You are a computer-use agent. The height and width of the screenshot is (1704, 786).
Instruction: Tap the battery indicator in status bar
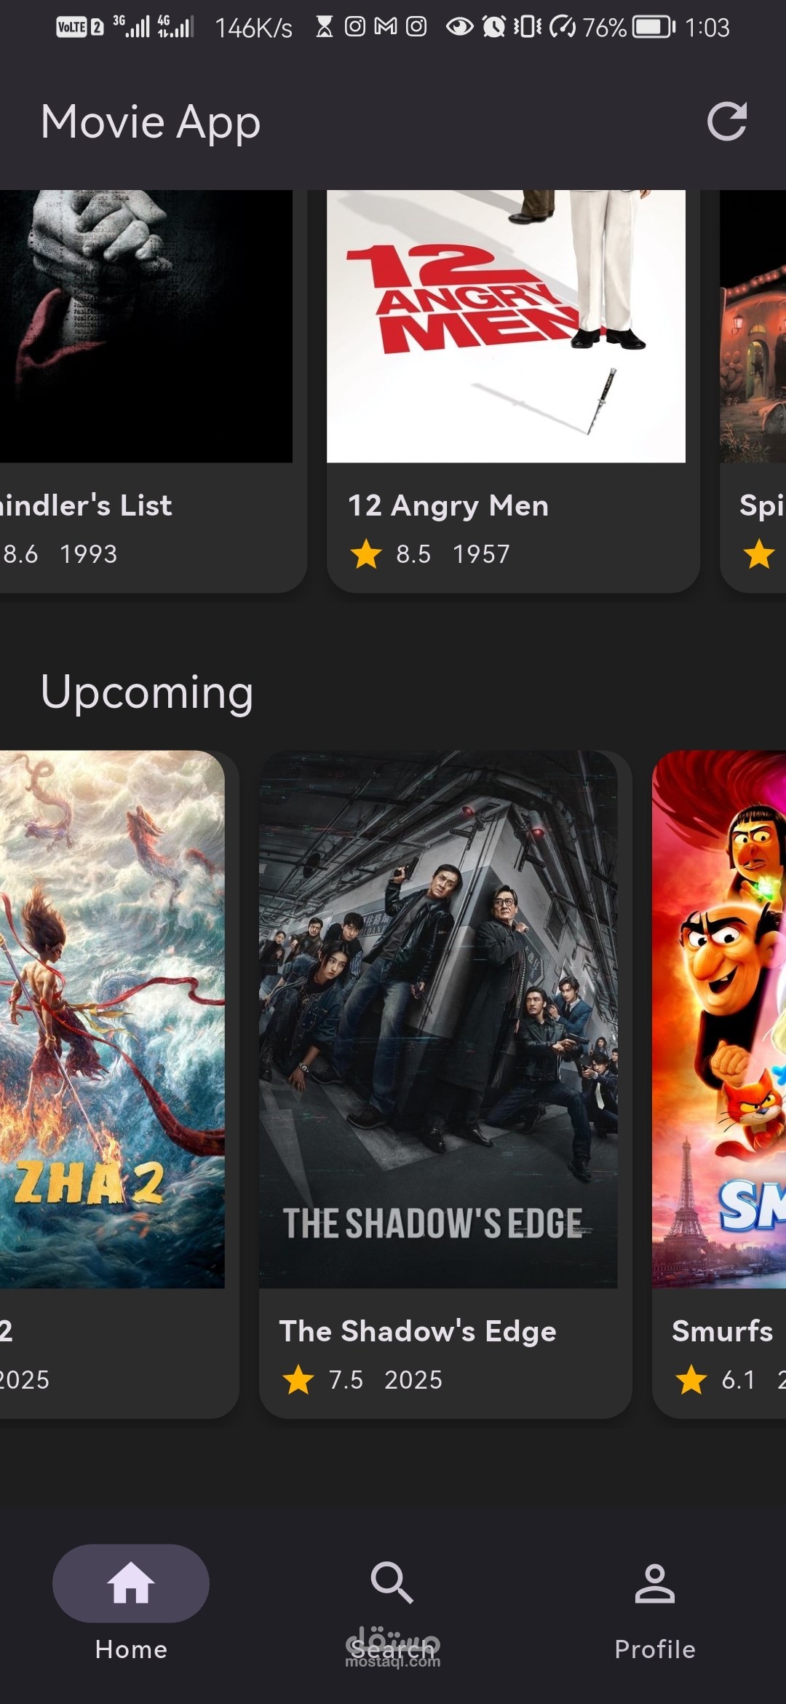(654, 27)
